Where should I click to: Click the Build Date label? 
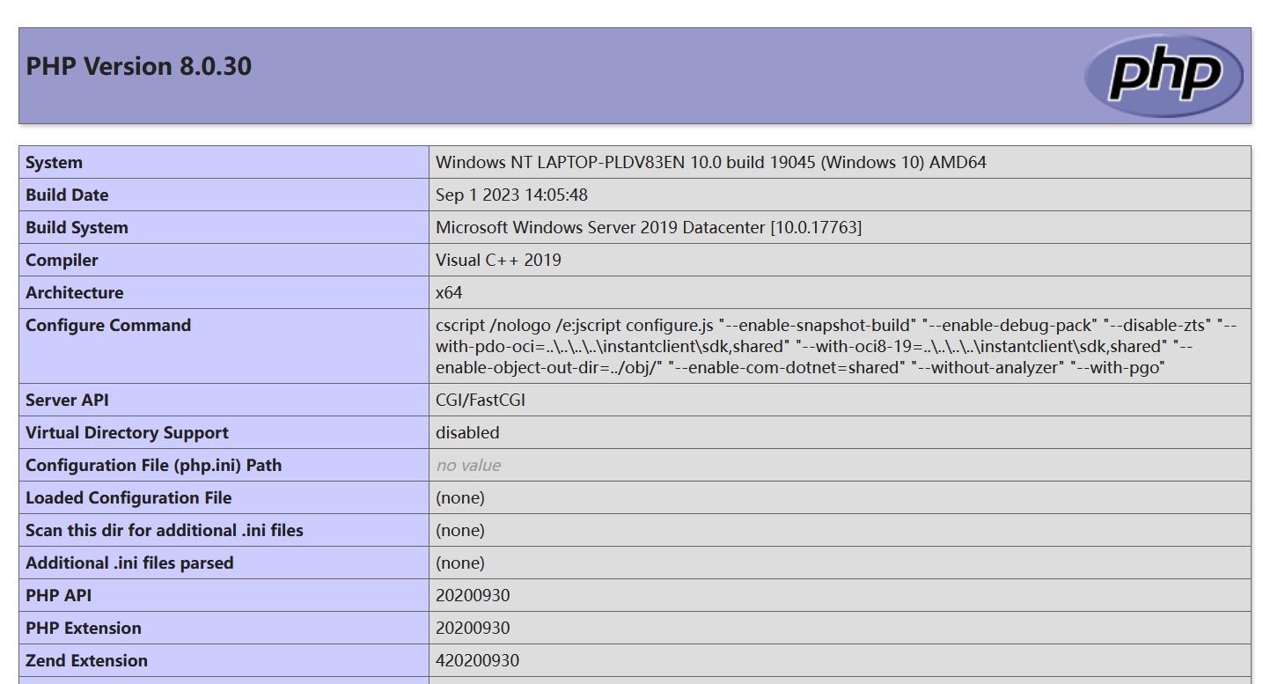tap(67, 195)
